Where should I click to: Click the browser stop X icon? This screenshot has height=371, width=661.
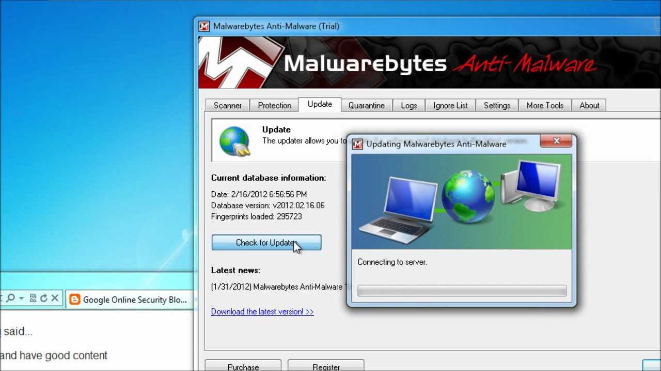click(x=54, y=298)
